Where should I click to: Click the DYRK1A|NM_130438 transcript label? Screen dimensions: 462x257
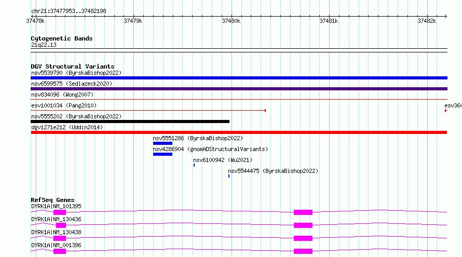coord(56,232)
